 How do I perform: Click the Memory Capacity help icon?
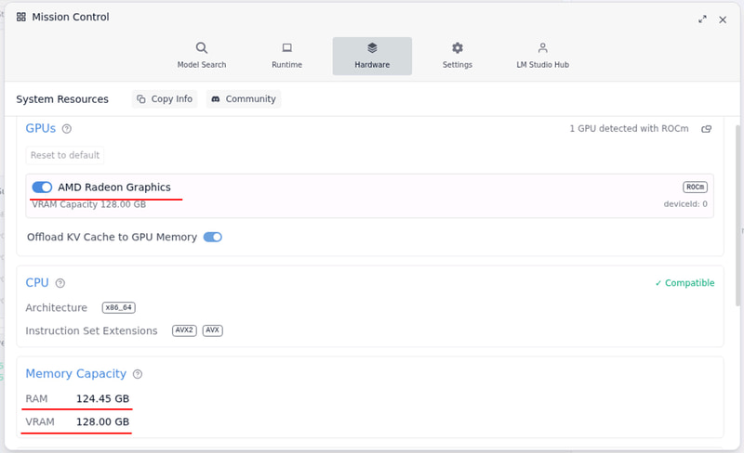click(x=138, y=374)
